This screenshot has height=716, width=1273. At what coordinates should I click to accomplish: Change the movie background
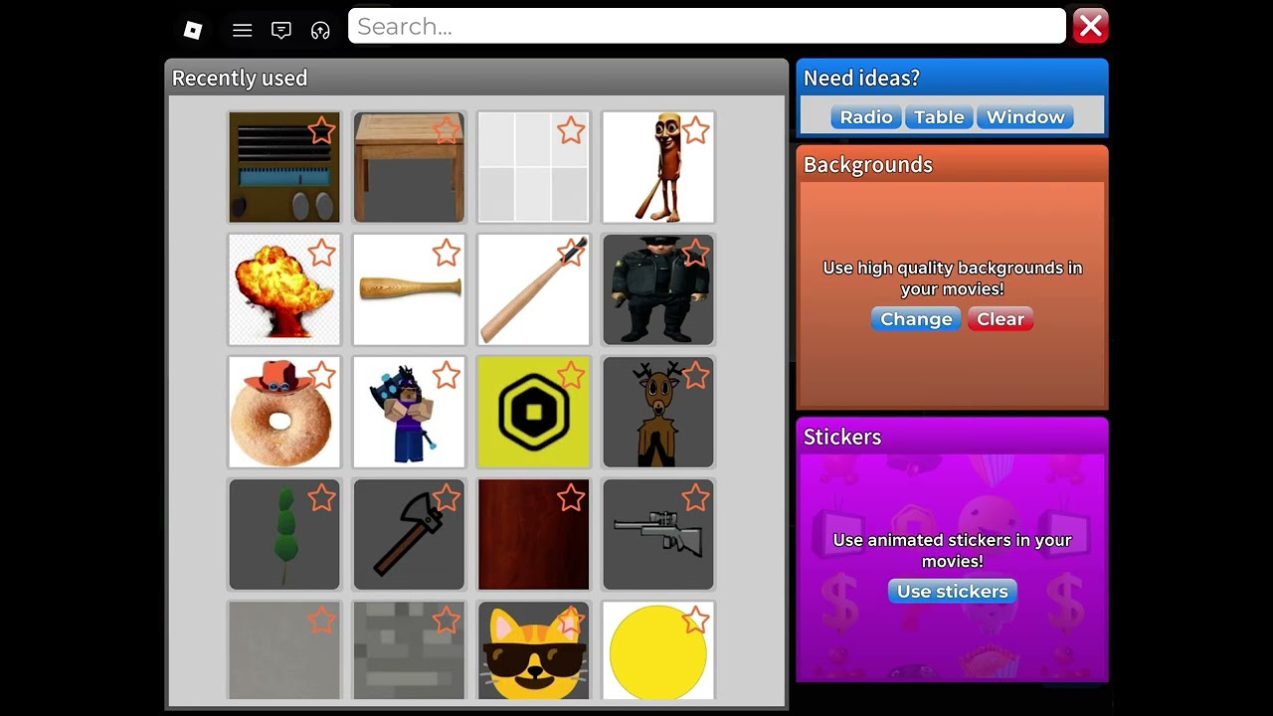[916, 319]
